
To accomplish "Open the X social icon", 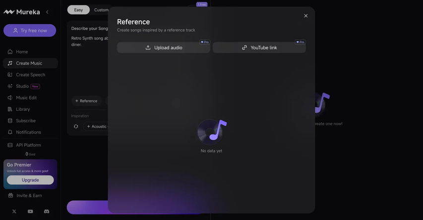I will coord(14,212).
